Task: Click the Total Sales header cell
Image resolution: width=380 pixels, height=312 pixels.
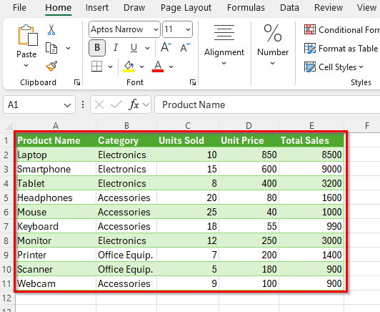Action: pos(311,140)
